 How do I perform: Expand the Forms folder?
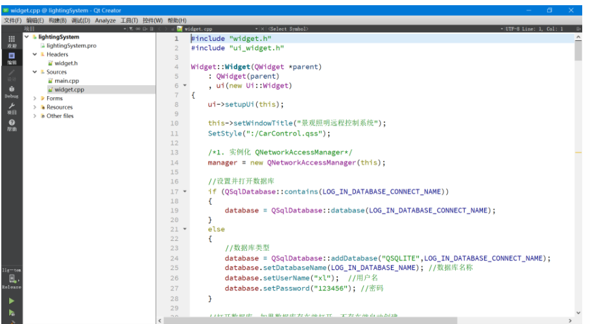pos(34,98)
